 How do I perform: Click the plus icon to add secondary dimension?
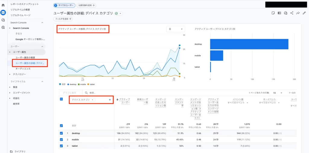pyautogui.click(x=110, y=100)
